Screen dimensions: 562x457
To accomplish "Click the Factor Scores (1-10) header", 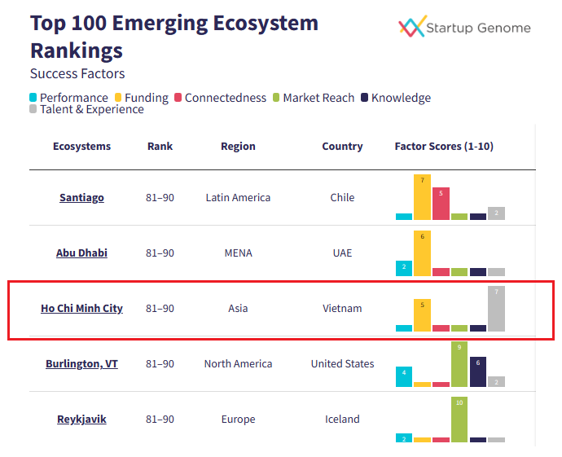I will pyautogui.click(x=444, y=147).
